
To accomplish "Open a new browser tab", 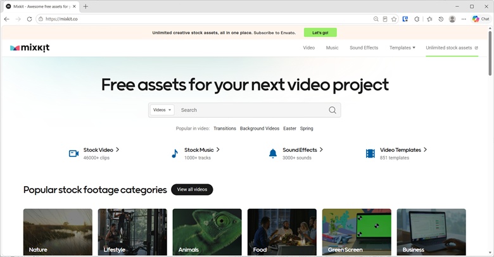I will click(85, 6).
